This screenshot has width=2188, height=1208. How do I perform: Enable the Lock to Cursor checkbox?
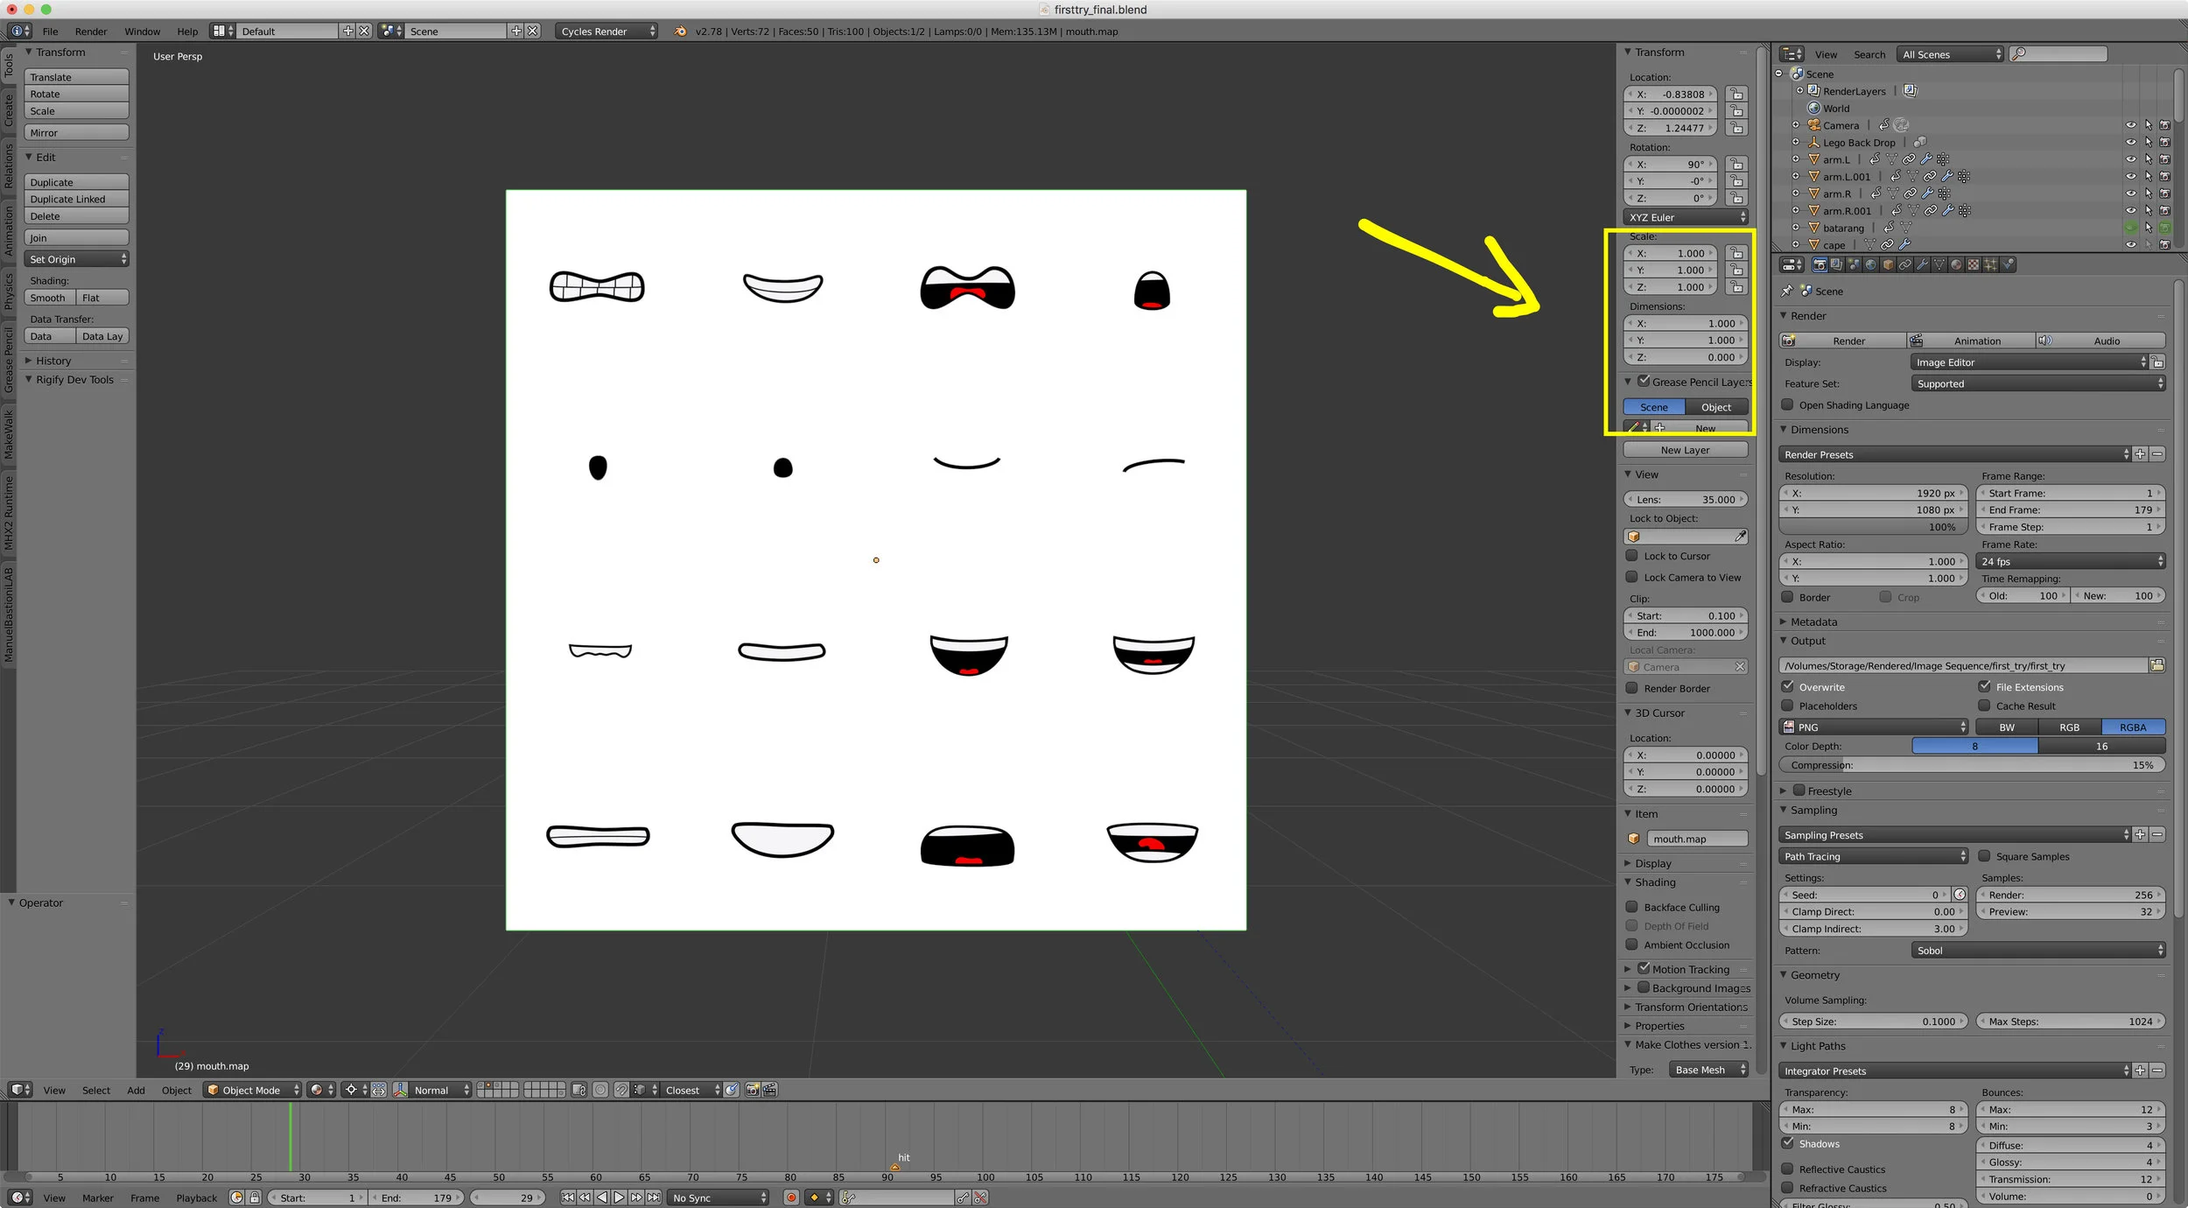(x=1631, y=556)
